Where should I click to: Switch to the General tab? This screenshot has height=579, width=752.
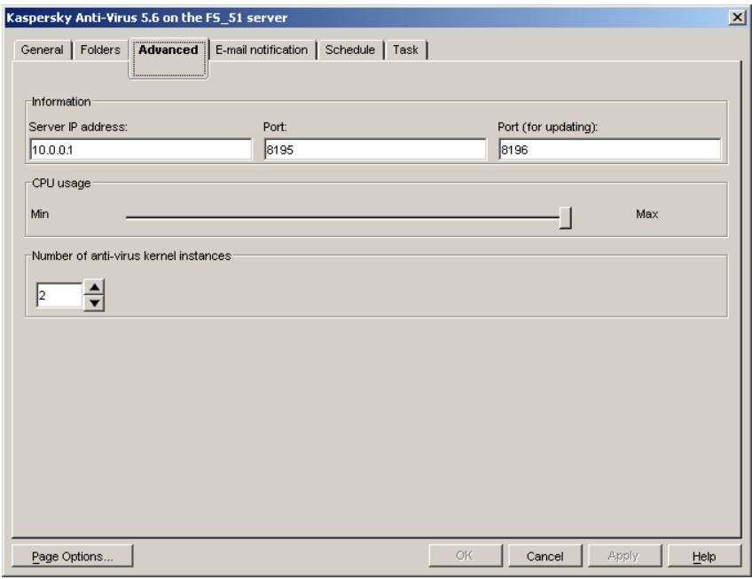pos(43,50)
